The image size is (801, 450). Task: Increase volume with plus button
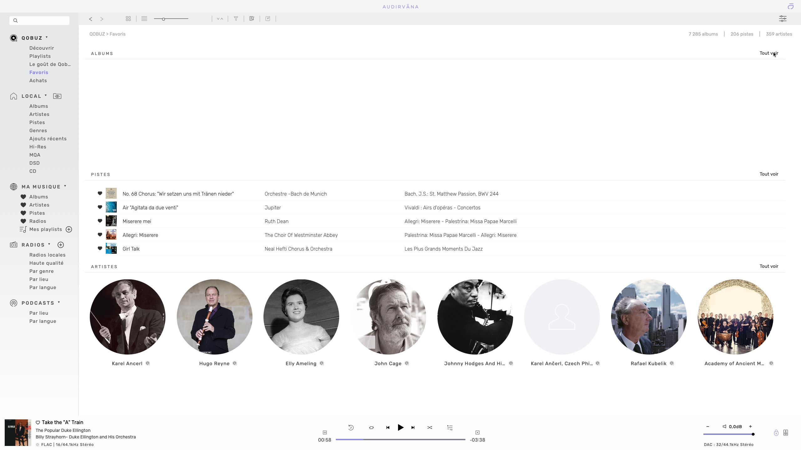(750, 427)
